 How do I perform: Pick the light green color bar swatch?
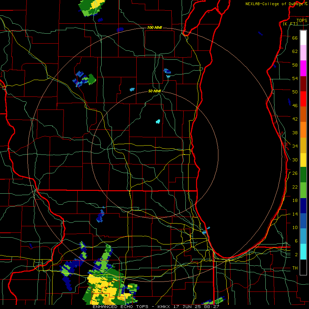tap(303, 190)
